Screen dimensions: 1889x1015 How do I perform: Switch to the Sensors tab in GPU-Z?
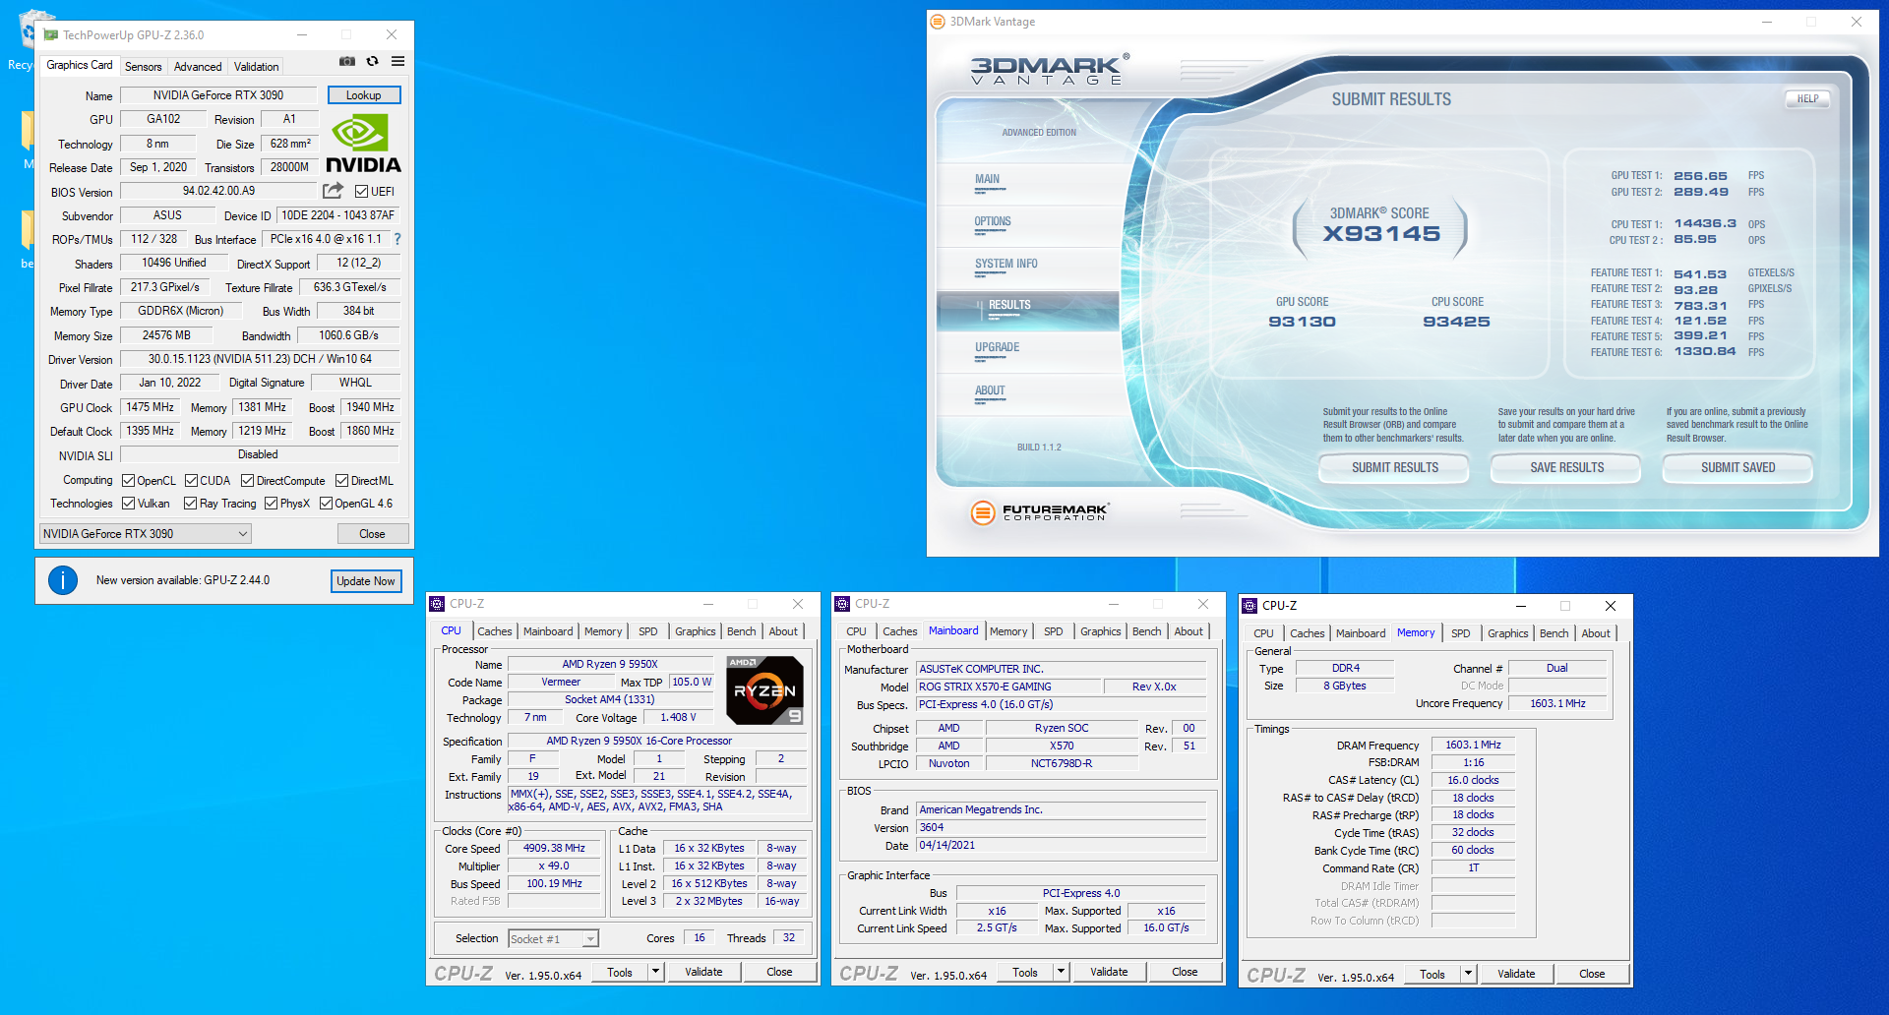pos(144,67)
